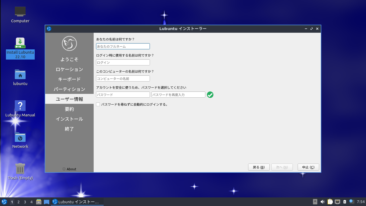The width and height of the screenshot is (366, 206).
Task: Click the ログイン時に使用する名前は何ですか？ label
Action: [x=125, y=55]
